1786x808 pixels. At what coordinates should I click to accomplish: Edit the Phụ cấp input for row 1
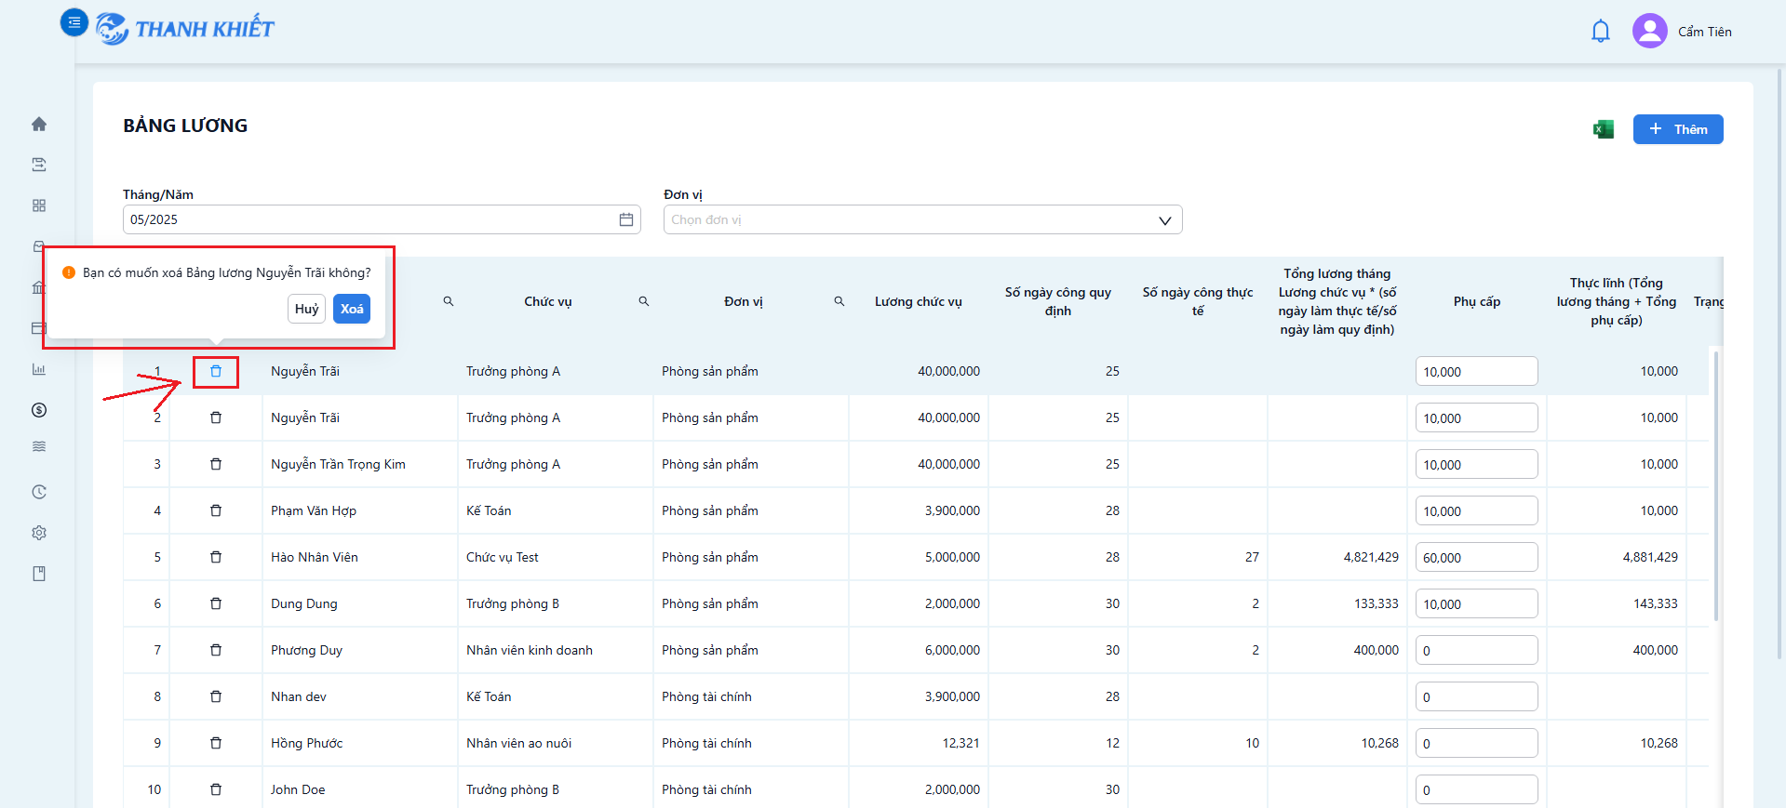pos(1476,371)
